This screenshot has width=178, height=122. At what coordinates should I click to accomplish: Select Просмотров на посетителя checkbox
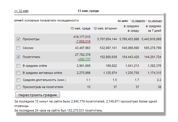[18, 87]
